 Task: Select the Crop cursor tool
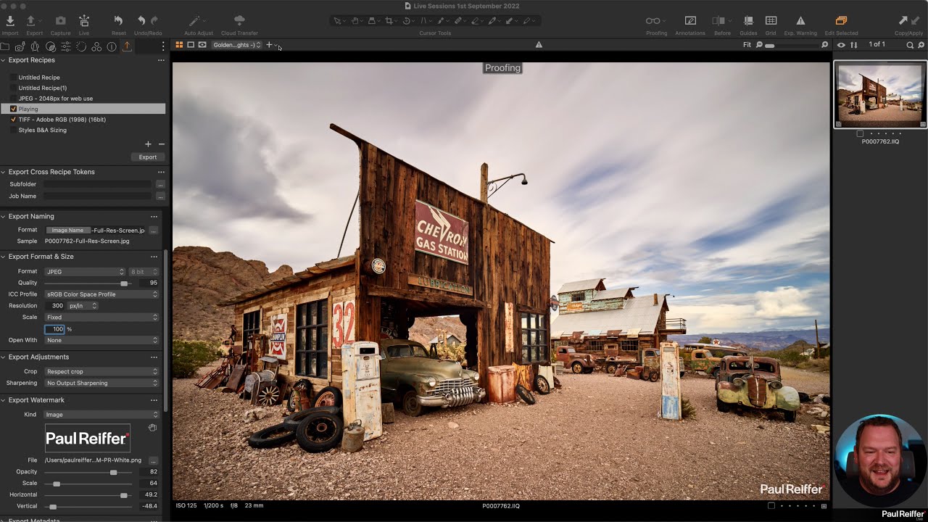coord(389,21)
